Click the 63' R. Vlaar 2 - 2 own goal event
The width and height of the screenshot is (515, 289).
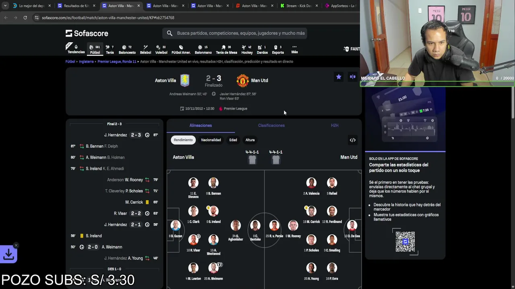click(x=114, y=213)
